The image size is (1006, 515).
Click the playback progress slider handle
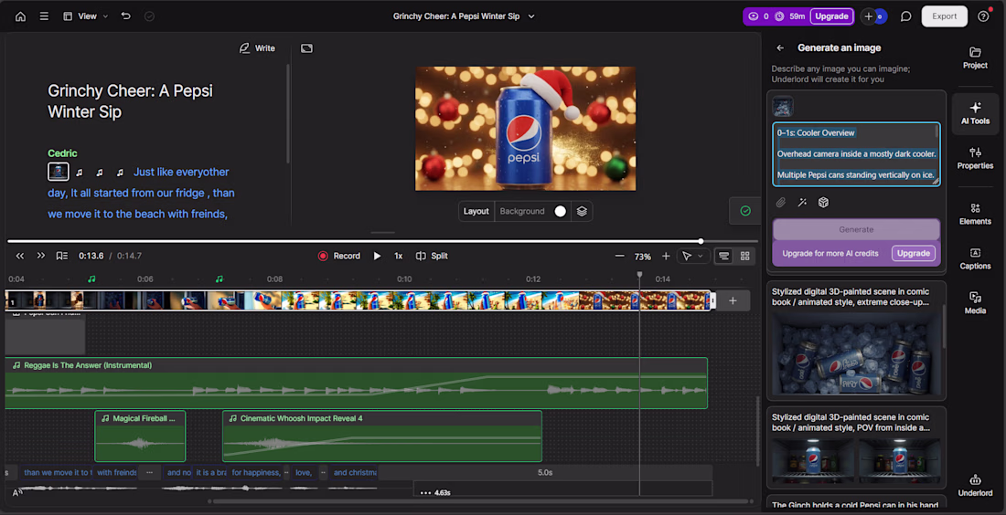pyautogui.click(x=701, y=241)
